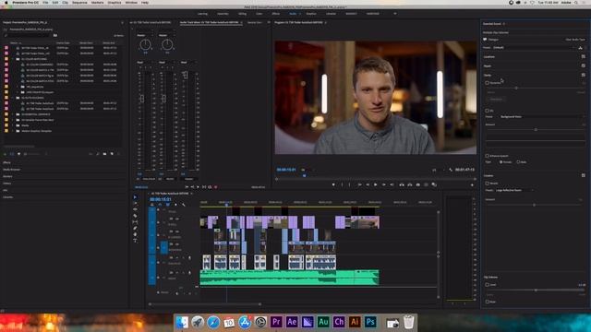Open the Window menu
This screenshot has width=591, height=332.
(x=131, y=2)
